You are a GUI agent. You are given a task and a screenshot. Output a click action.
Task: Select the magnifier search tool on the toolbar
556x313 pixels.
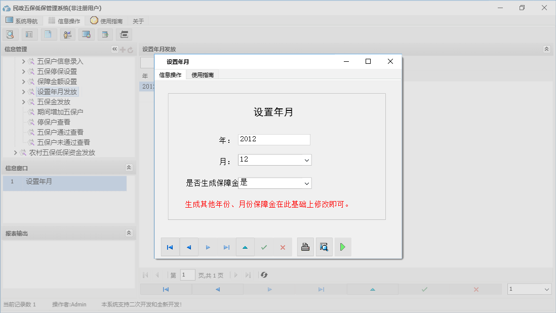pos(10,34)
